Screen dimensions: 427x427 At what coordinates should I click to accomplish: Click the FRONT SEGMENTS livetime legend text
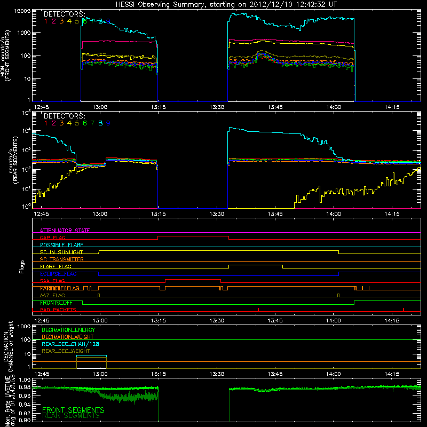(73, 410)
